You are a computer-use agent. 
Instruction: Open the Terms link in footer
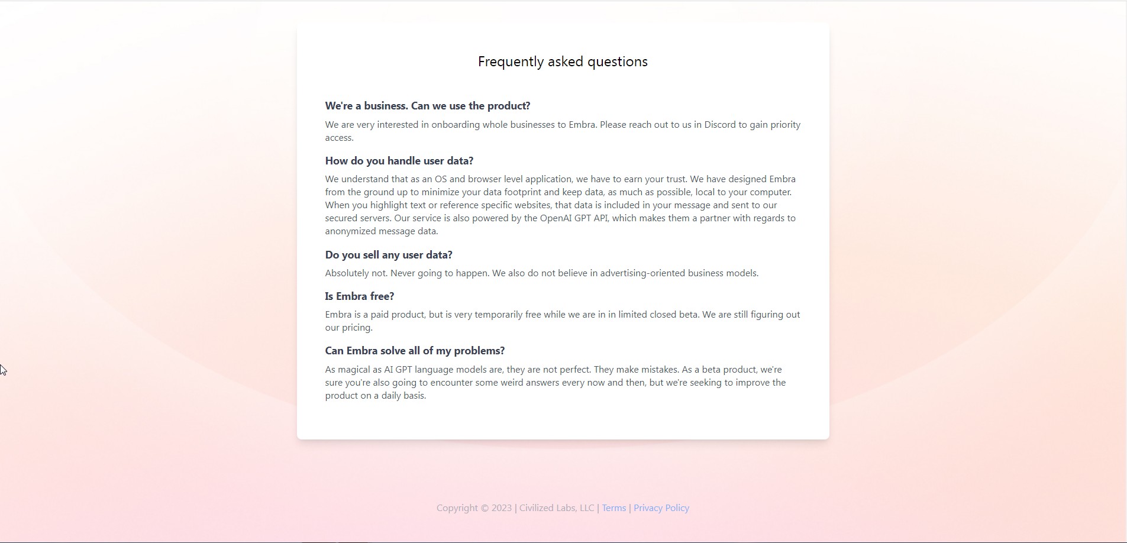pyautogui.click(x=613, y=508)
